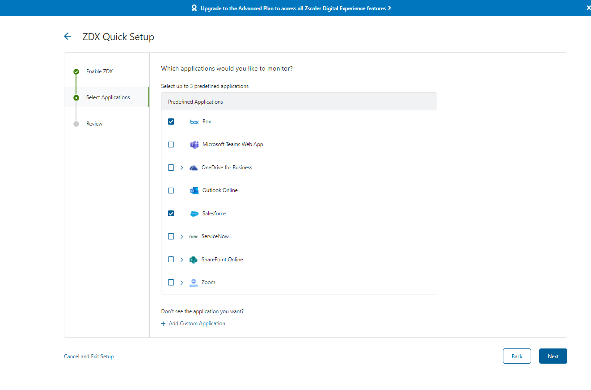Check the OneDrive for Business checkbox
591x390 pixels.
point(171,168)
